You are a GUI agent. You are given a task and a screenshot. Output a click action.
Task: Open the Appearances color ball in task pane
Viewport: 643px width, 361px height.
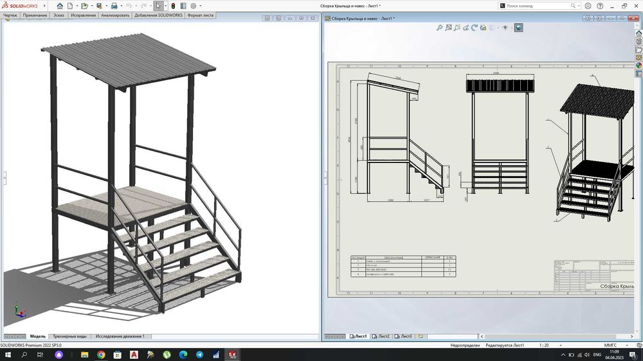tap(638, 65)
